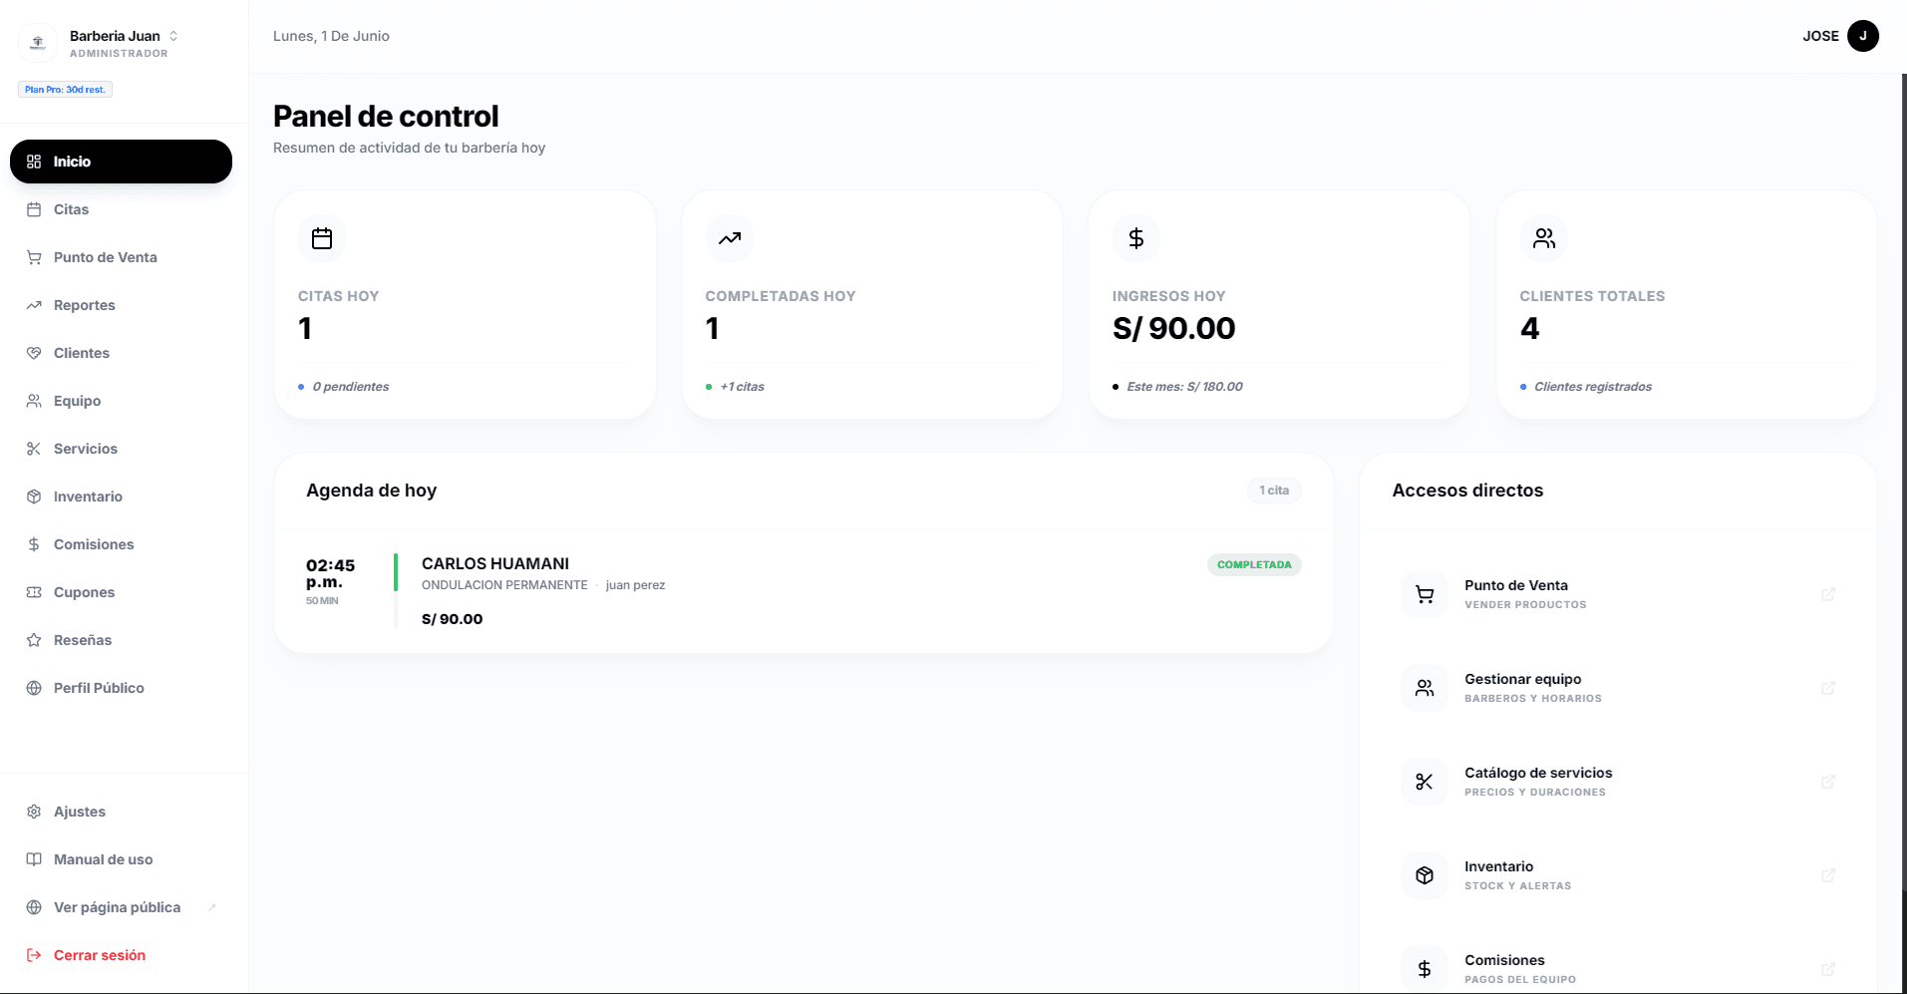Image resolution: width=1907 pixels, height=994 pixels.
Task: Click the +1 citas note
Action: [742, 387]
